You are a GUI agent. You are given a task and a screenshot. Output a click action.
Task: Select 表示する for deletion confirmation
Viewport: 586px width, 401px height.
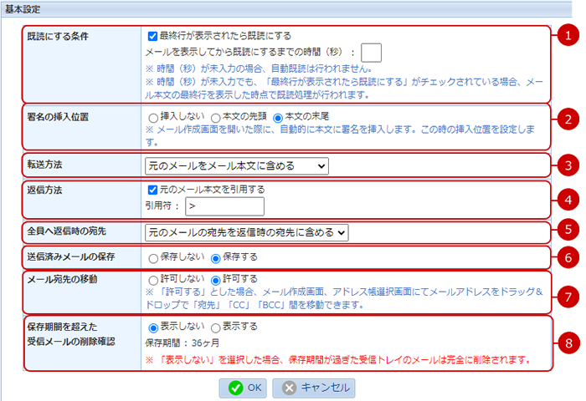tap(216, 328)
